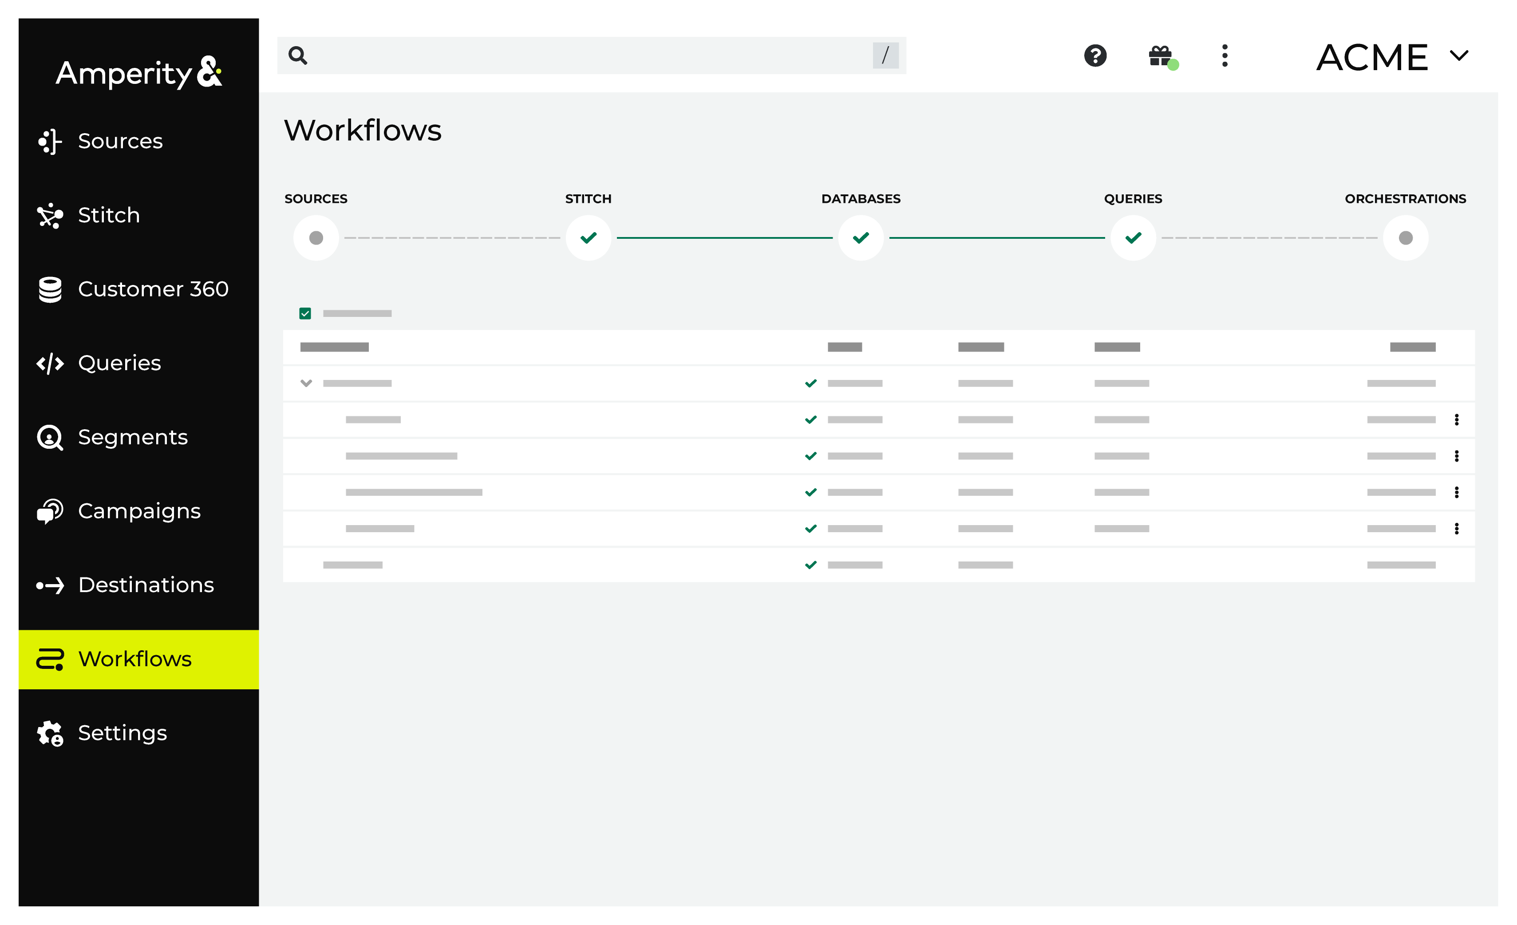The width and height of the screenshot is (1517, 925).
Task: Click the Settings icon in sidebar
Action: (x=52, y=732)
